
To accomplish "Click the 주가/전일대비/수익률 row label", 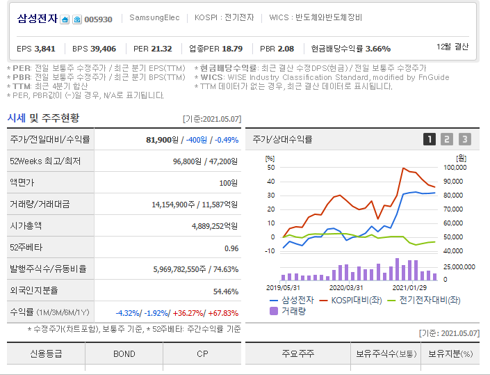I will click(x=49, y=139).
